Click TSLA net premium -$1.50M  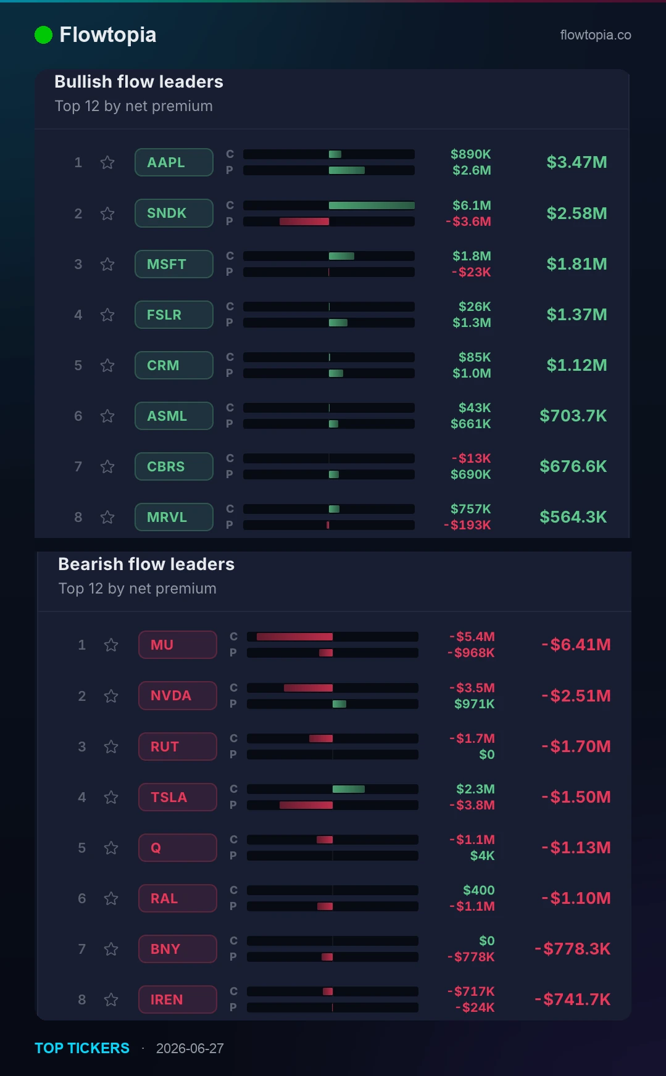[x=577, y=797]
